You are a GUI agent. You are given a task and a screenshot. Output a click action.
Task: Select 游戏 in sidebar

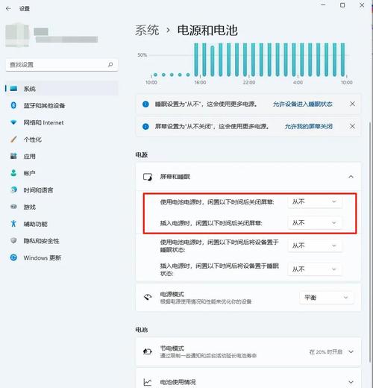(x=62, y=207)
